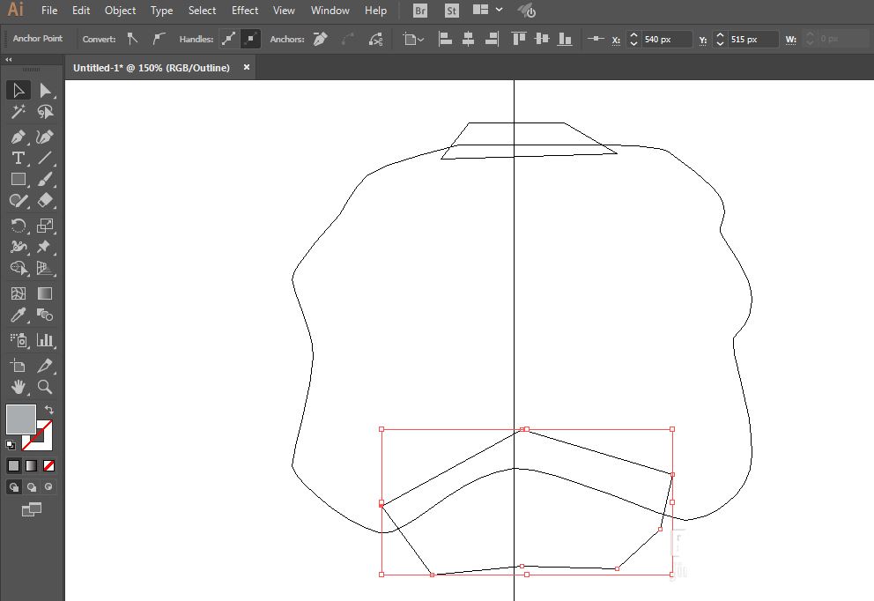Enable Draw Behind drawing mode
This screenshot has height=601, width=874.
pos(32,486)
